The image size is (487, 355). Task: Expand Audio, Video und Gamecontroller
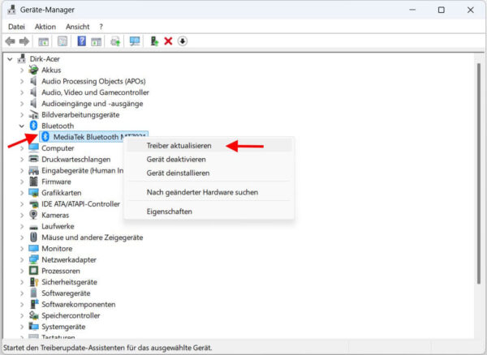point(22,92)
